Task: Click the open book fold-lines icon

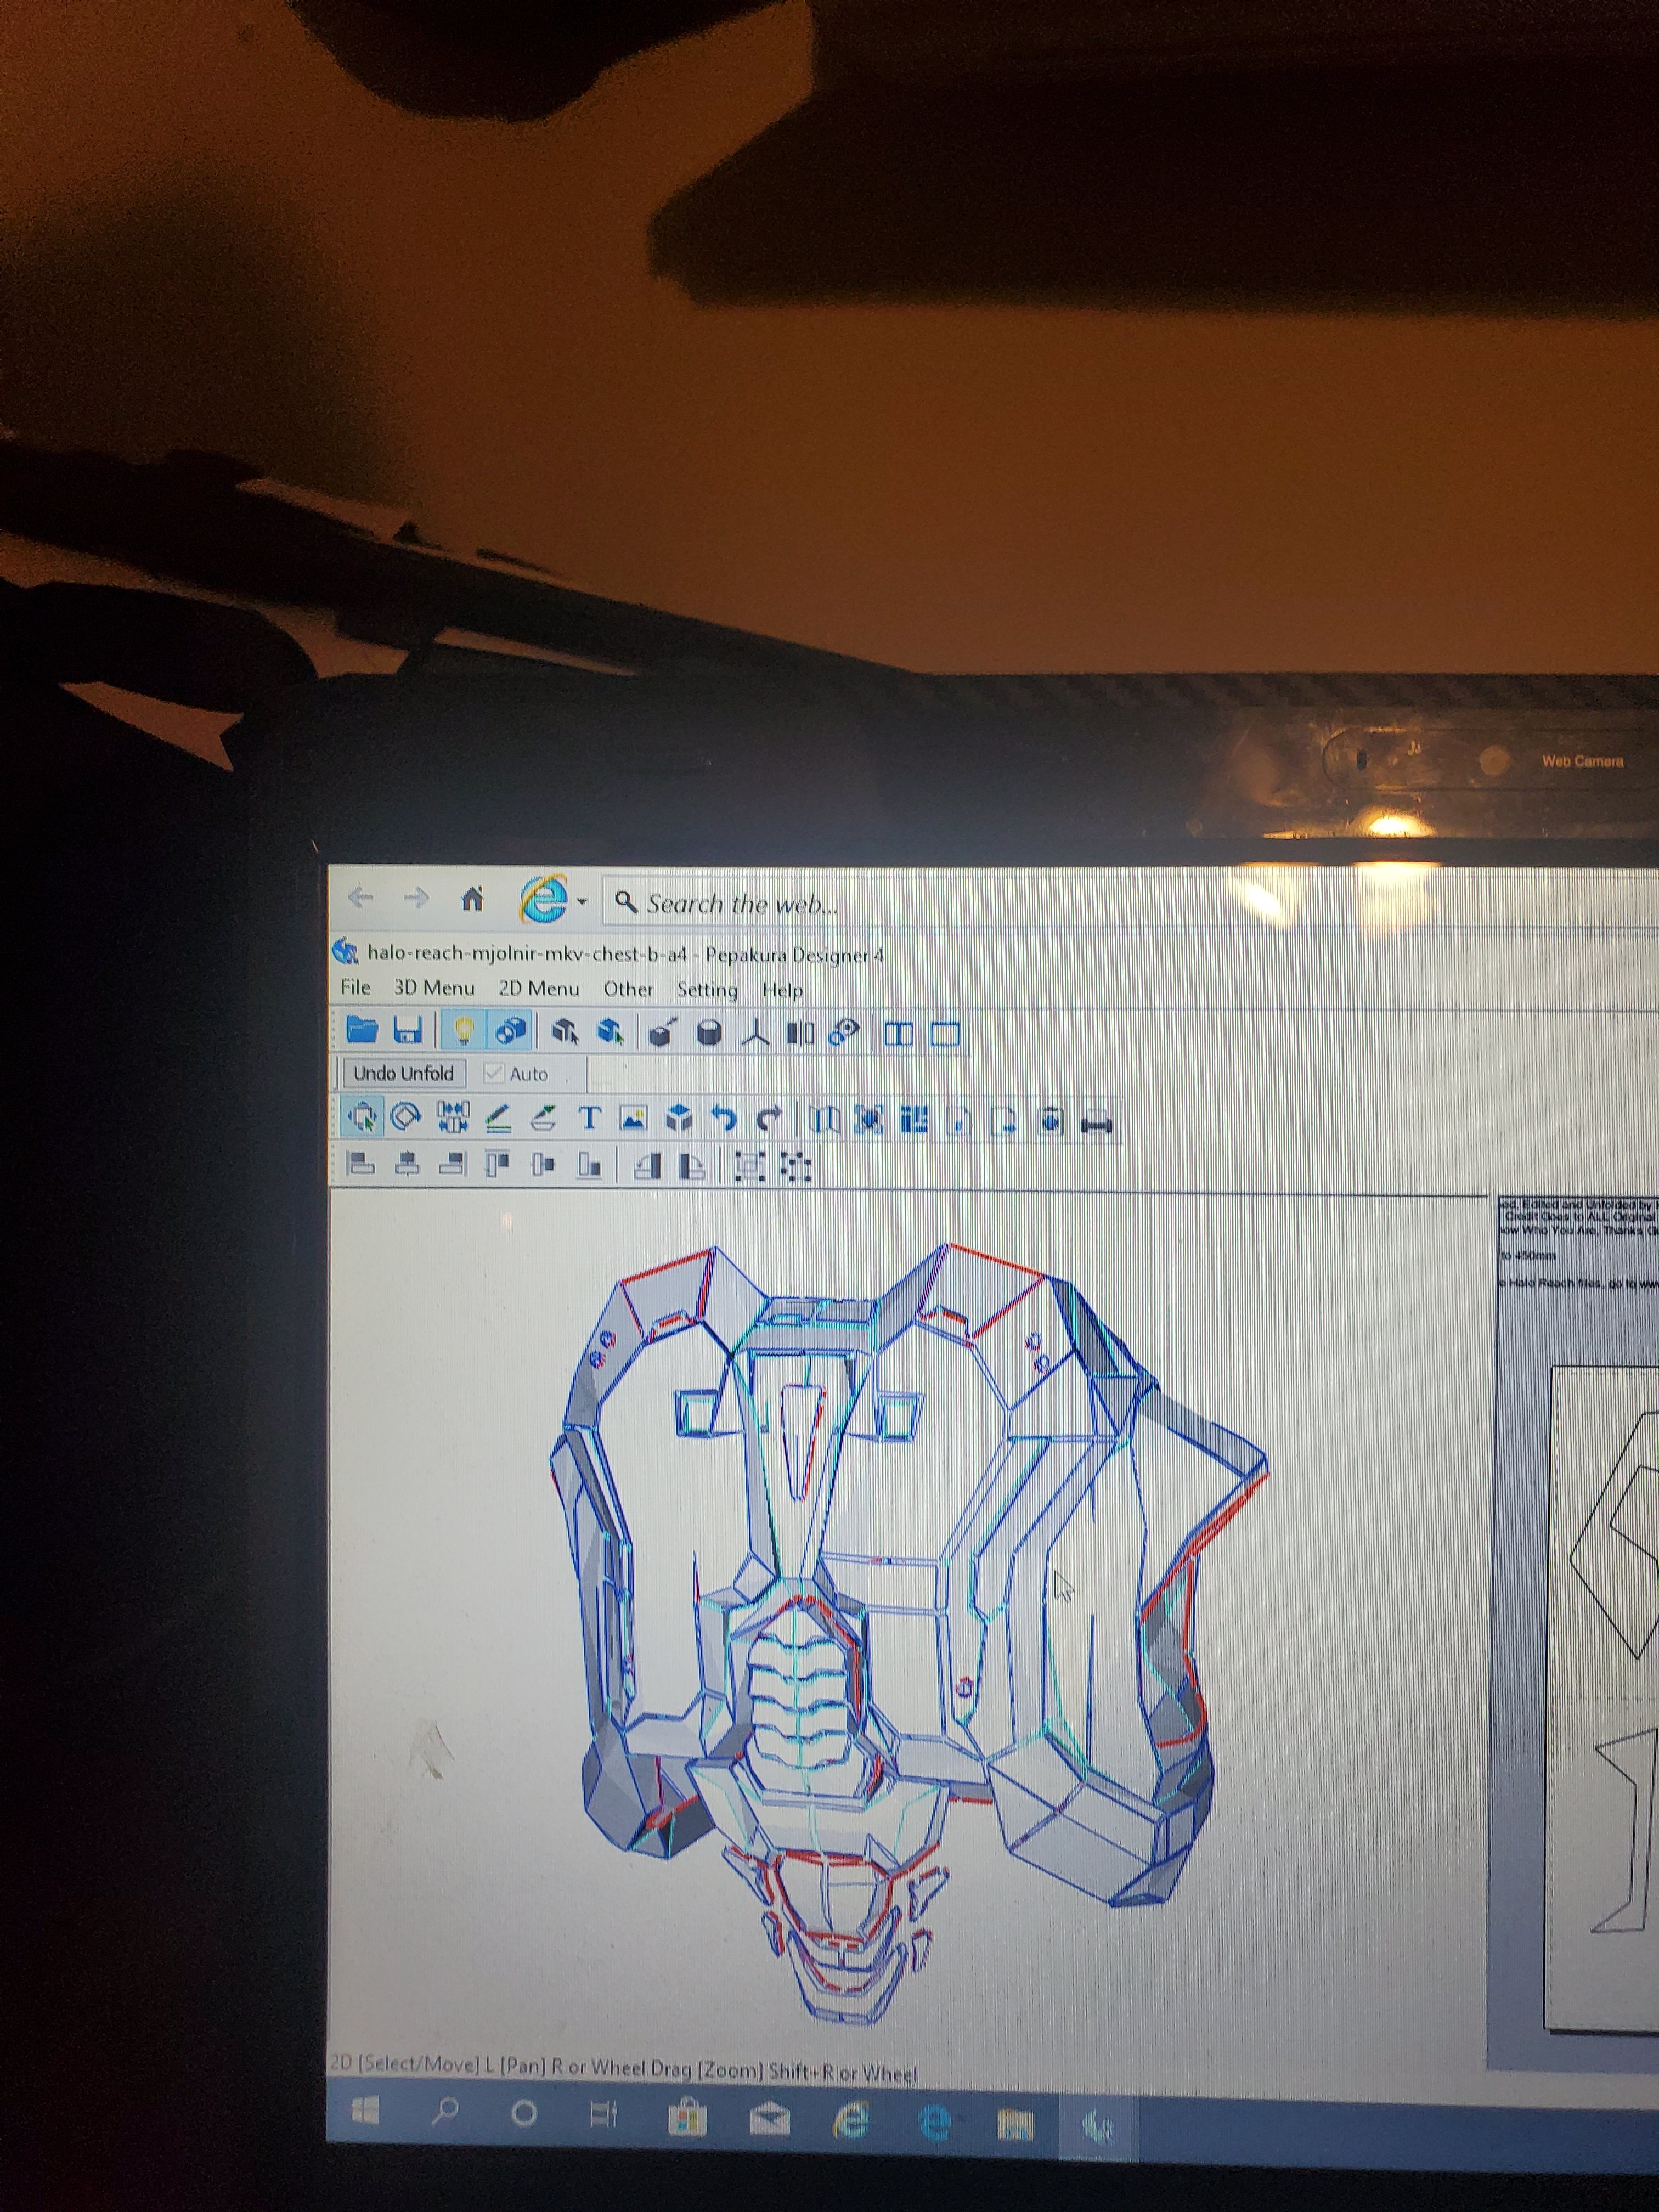Action: [x=824, y=1120]
